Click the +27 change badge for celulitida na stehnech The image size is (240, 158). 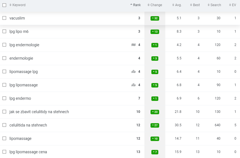[155, 125]
